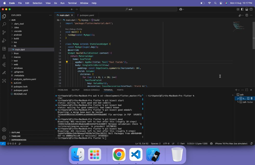Open the Manage gear icon
This screenshot has height=165, width=255.
coord(4,138)
